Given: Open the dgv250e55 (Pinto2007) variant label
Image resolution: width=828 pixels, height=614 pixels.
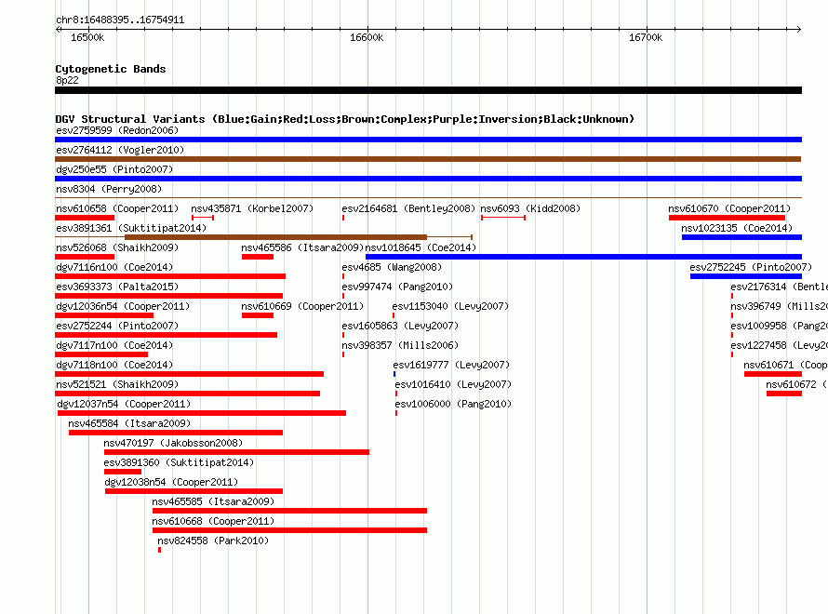Looking at the screenshot, I should click(x=114, y=169).
